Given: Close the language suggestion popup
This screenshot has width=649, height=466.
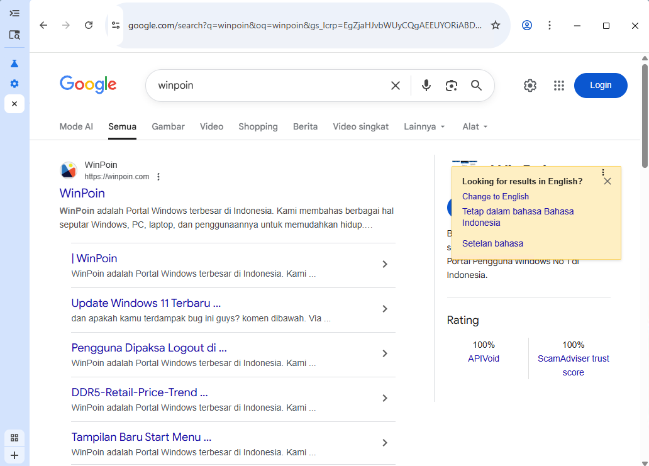Looking at the screenshot, I should click(x=607, y=181).
